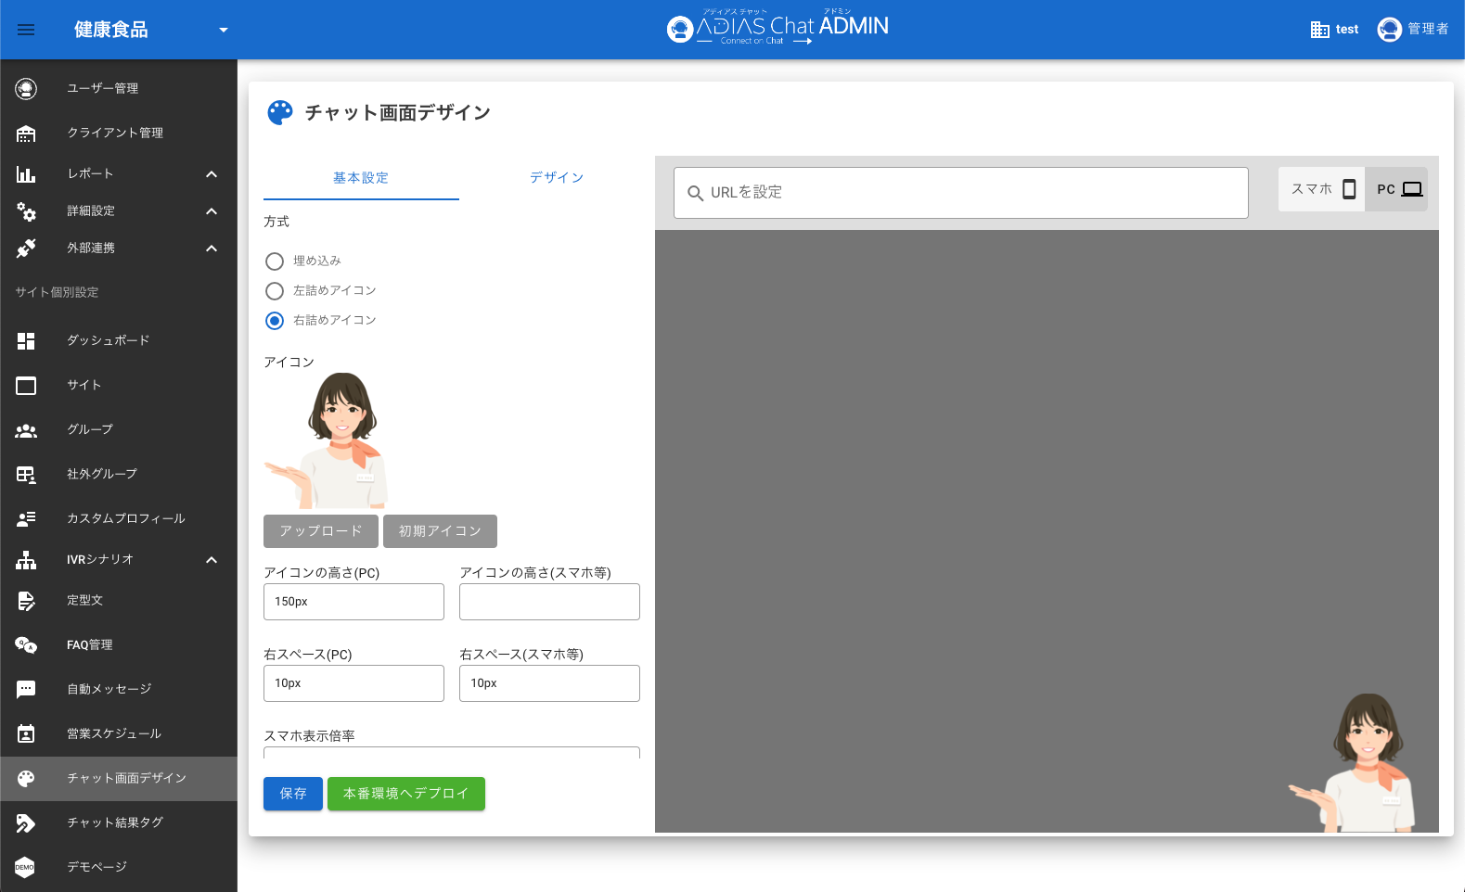The height and width of the screenshot is (892, 1465).
Task: Expand the IVRシナリオ sidebar section
Action: pyautogui.click(x=212, y=560)
